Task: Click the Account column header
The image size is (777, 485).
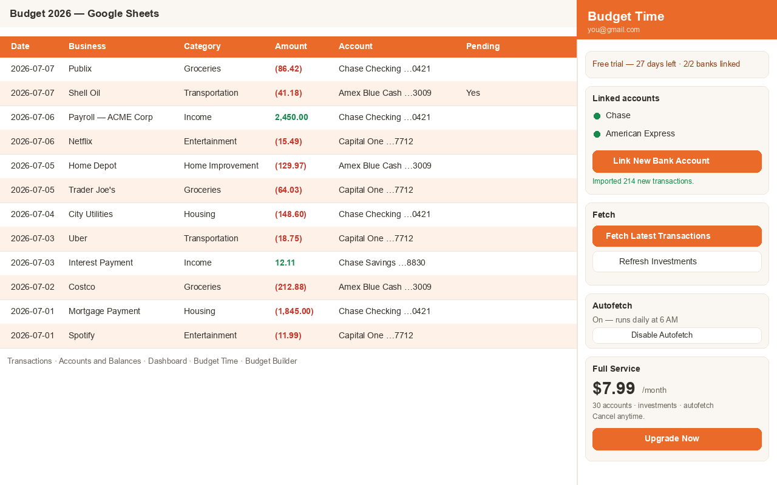Action: click(356, 47)
